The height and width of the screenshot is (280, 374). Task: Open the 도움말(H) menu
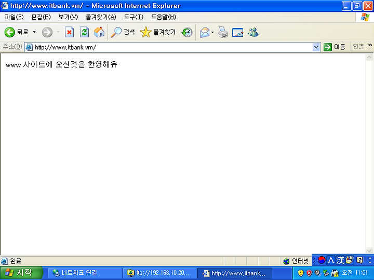pyautogui.click(x=164, y=17)
